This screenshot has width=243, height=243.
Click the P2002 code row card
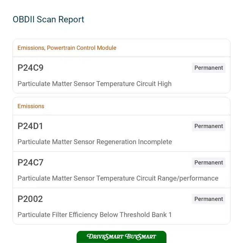pos(121,206)
